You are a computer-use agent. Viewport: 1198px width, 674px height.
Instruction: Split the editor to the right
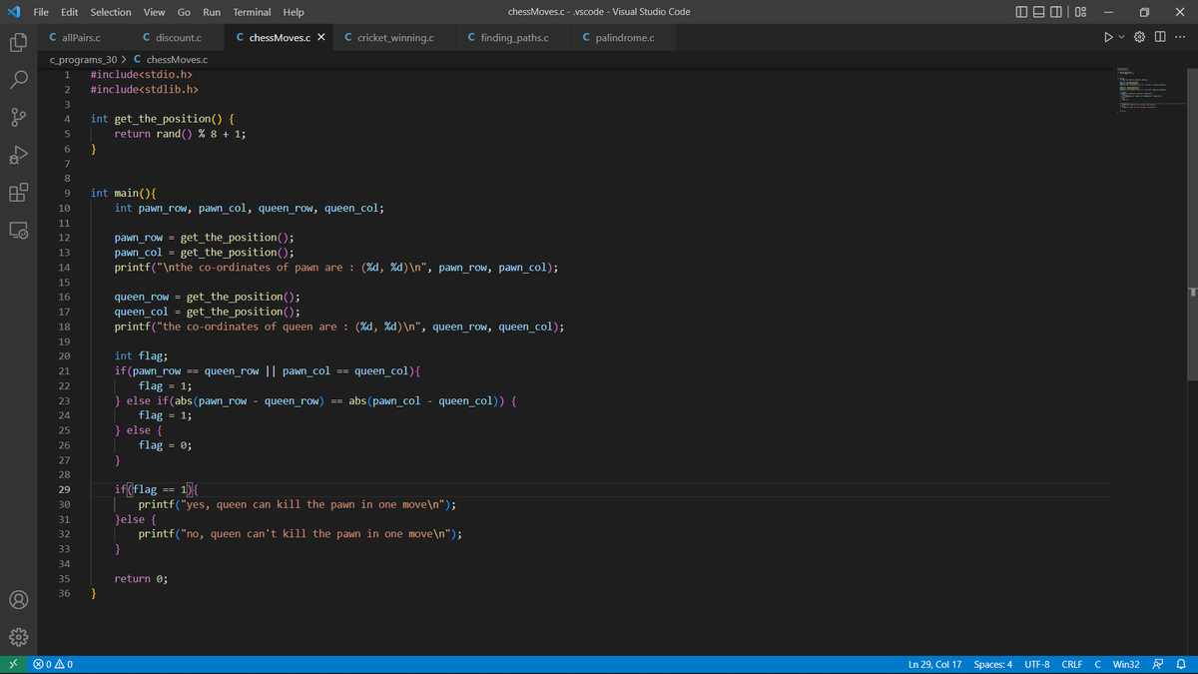coord(1160,38)
